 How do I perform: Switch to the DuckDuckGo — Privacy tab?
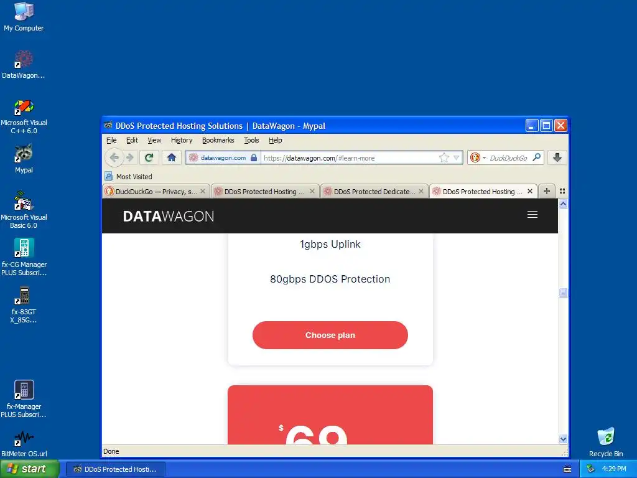pyautogui.click(x=156, y=192)
